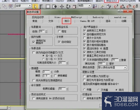
Task: Toggle the window/crossing selection icon
Action: (x=54, y=7)
